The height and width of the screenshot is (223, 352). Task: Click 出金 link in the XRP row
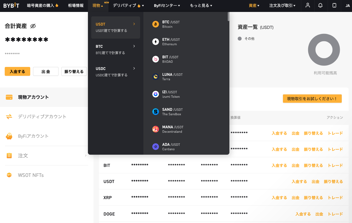click(296, 198)
